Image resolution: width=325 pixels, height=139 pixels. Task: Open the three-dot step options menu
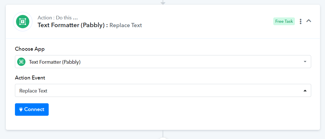[x=301, y=21]
